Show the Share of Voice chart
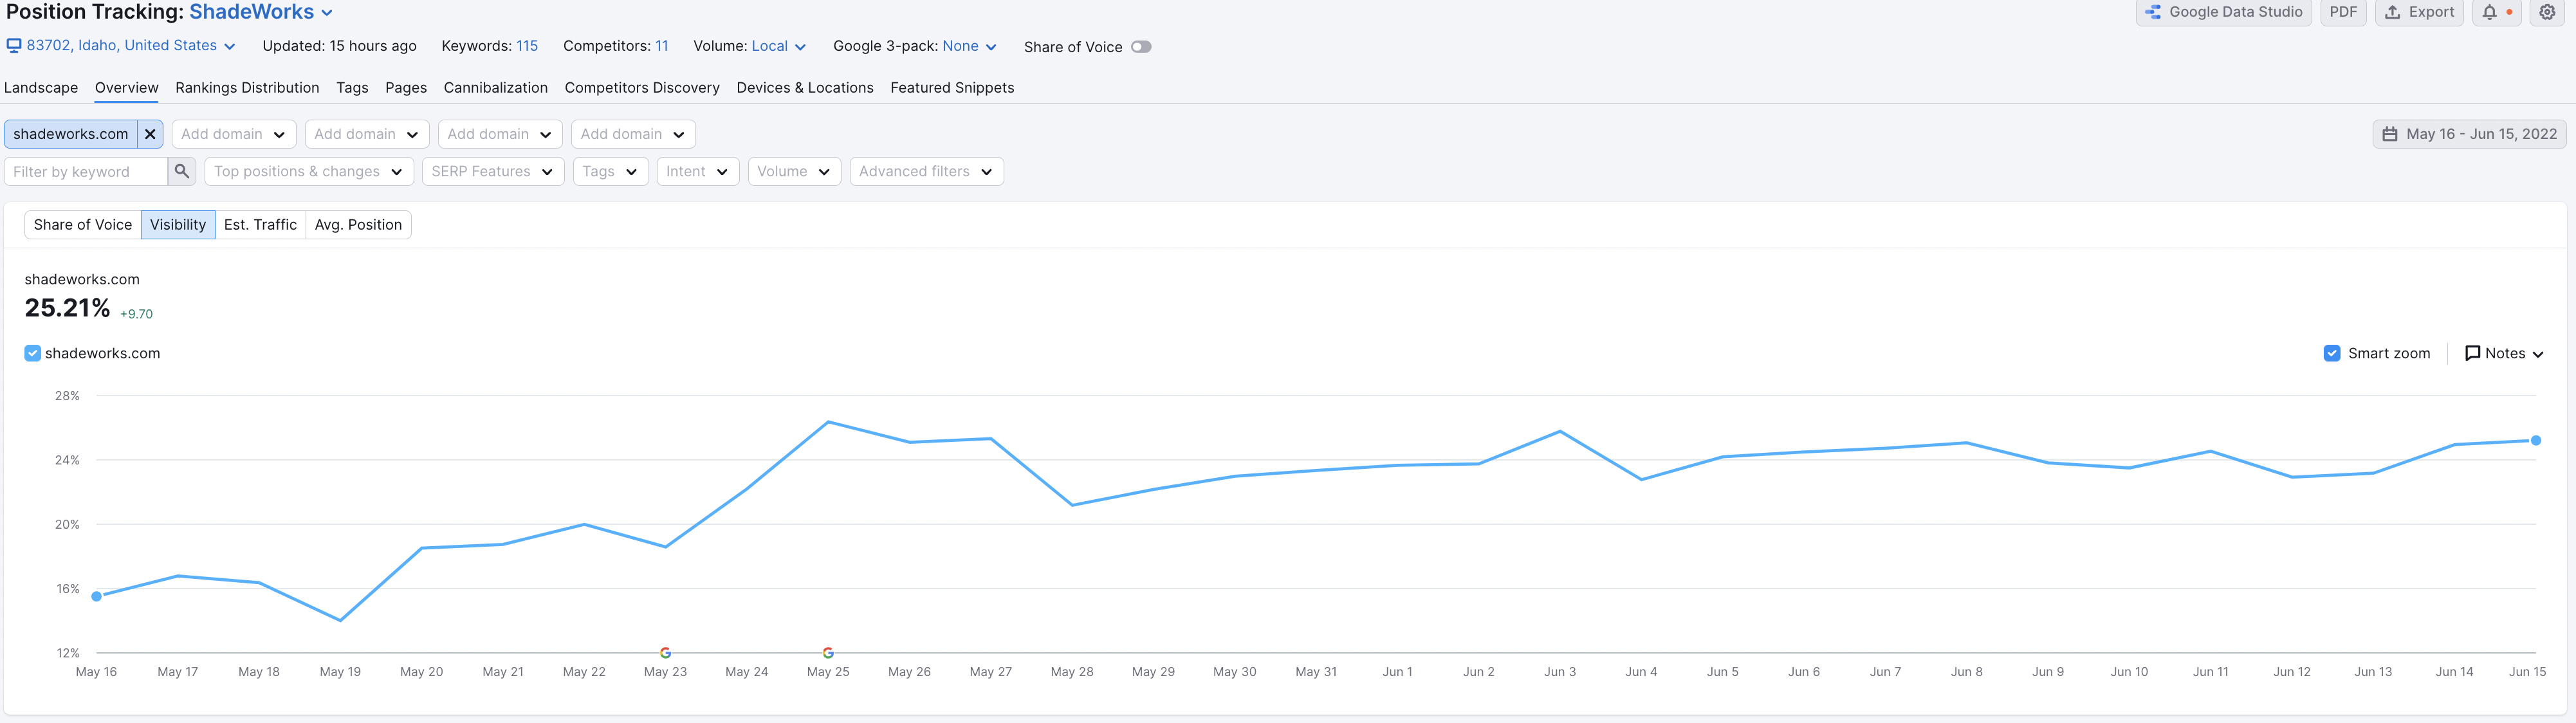The image size is (2576, 723). [x=83, y=225]
